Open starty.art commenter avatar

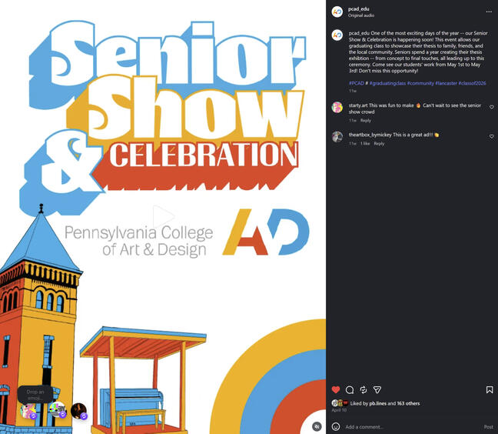click(x=337, y=108)
